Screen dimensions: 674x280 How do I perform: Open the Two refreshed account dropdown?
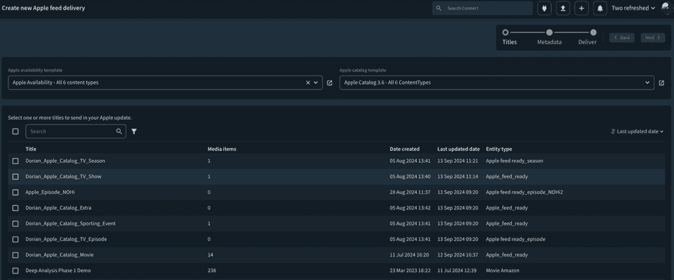633,8
